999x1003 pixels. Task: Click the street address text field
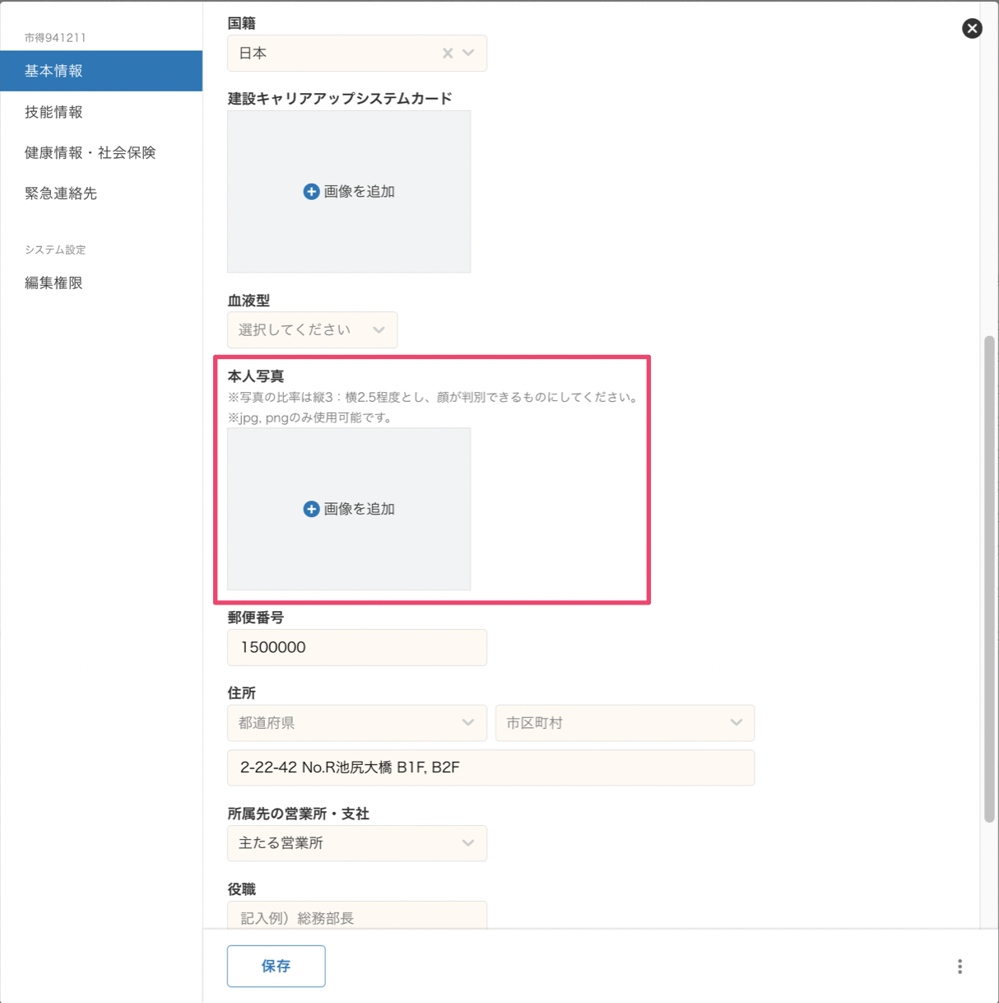click(x=490, y=767)
